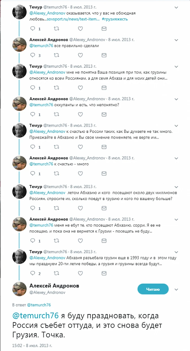Screen dimensions: 190x351
Task: Toggle retweet on the "оккупанты и есть" tweet
Action: pyautogui.click(x=56, y=114)
